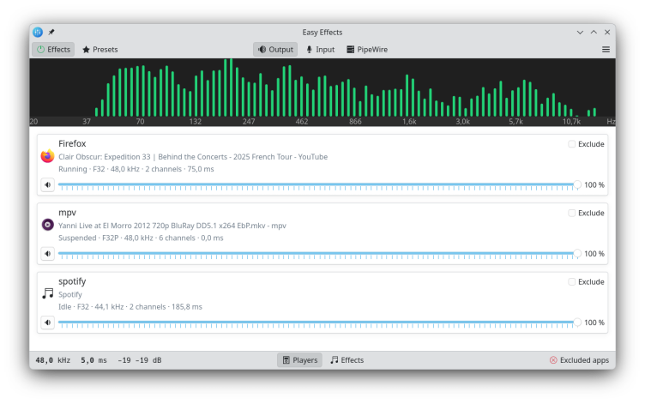This screenshot has height=404, width=645.
Task: Mute the mpv stream
Action: click(48, 254)
